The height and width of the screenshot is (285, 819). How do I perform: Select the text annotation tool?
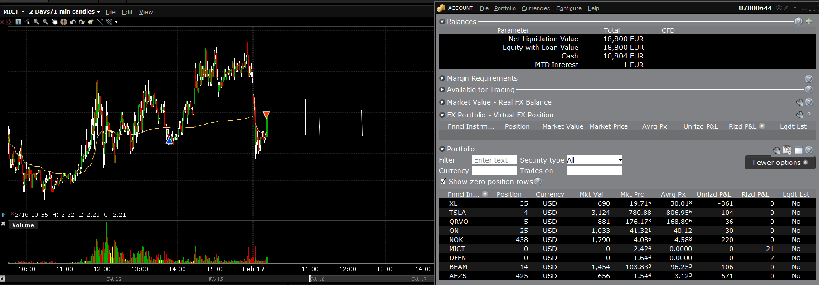pos(18,22)
